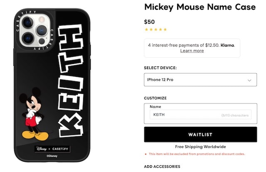Click the first yellow rating star
This screenshot has height=172, width=266.
[x=146, y=29]
